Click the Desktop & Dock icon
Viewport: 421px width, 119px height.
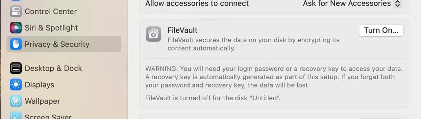[x=16, y=68]
